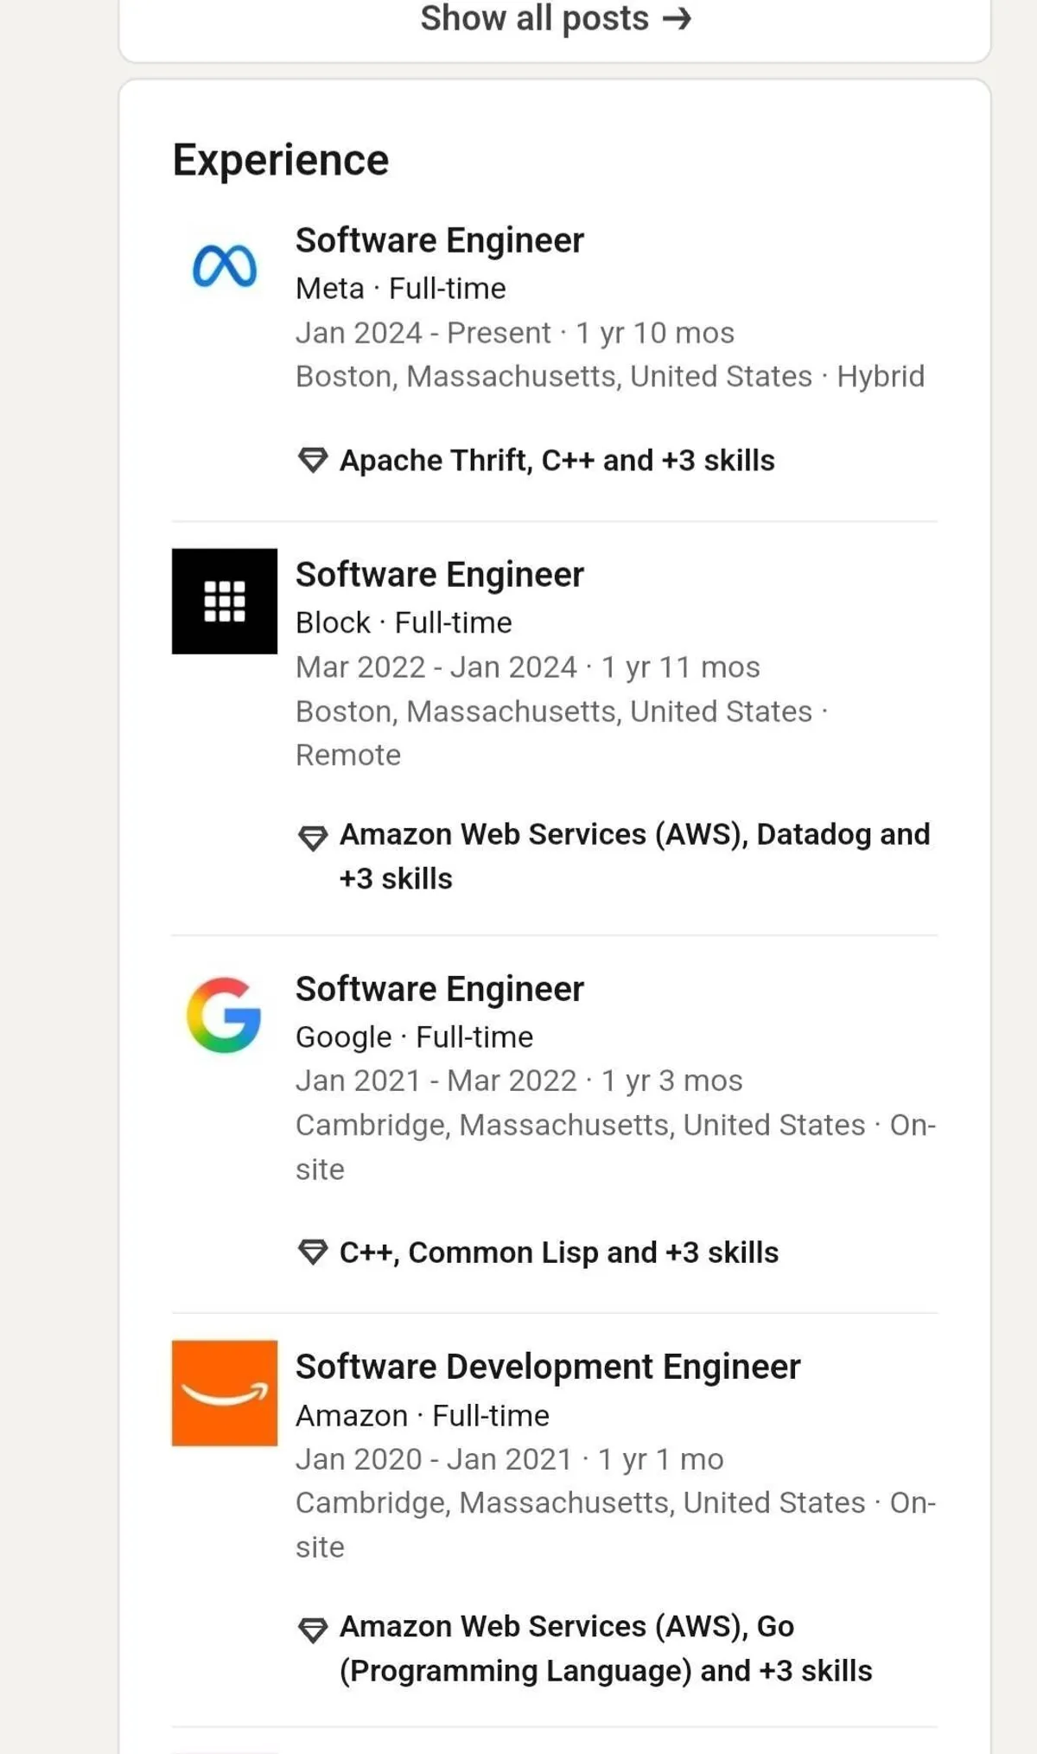Open the Software Engineer title at Block

[439, 575]
